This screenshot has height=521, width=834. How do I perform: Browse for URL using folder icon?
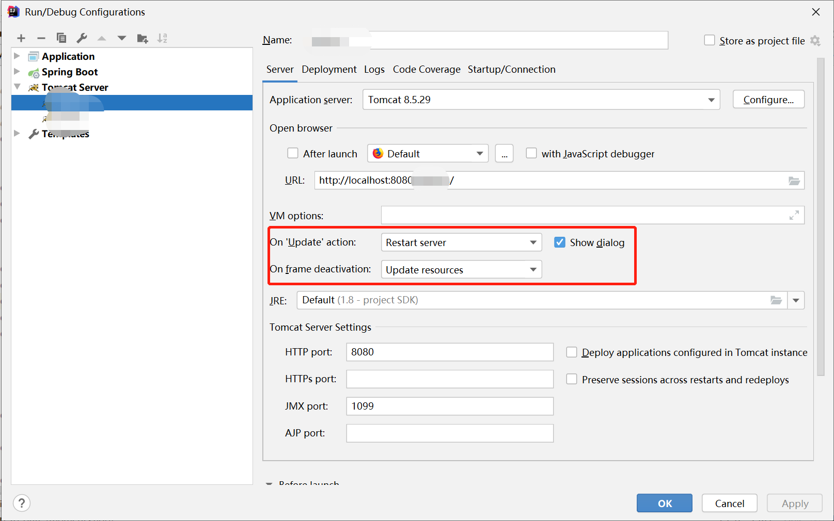794,181
